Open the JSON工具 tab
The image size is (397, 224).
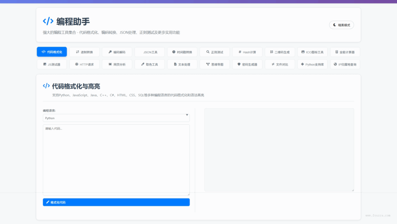[150, 52]
